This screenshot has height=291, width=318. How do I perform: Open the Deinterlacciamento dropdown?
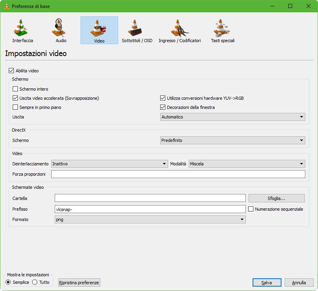(x=110, y=164)
